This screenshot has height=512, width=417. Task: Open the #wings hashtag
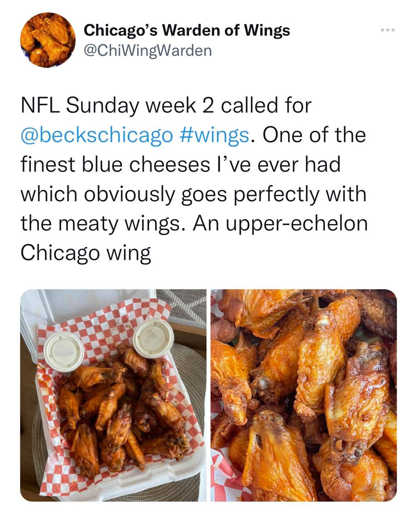pyautogui.click(x=214, y=135)
